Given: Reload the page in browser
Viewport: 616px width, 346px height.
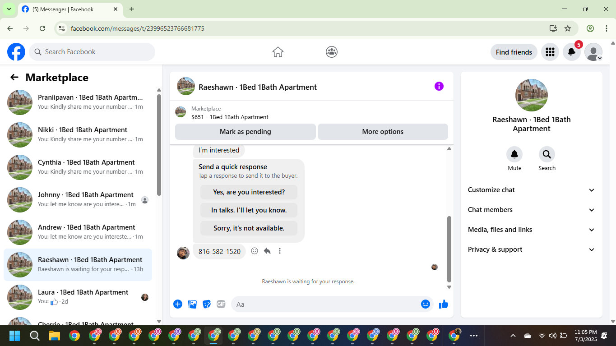Looking at the screenshot, I should 42,28.
